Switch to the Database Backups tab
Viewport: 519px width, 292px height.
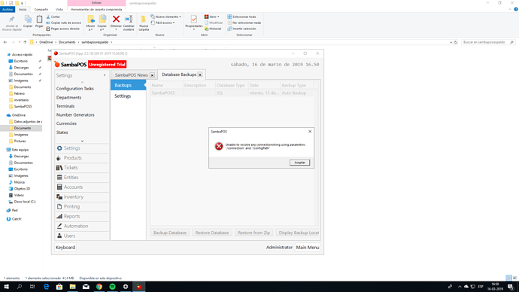179,75
